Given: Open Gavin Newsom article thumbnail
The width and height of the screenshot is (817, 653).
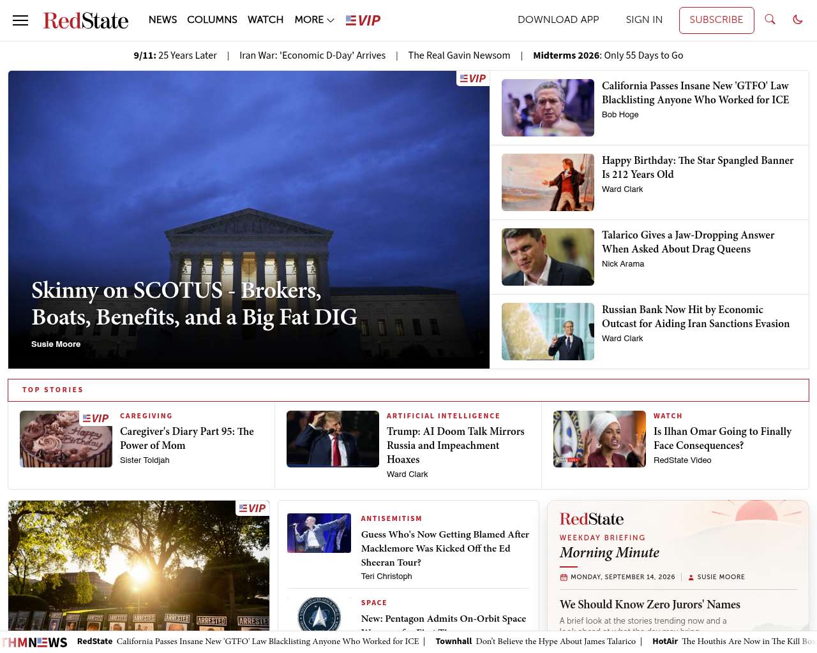Looking at the screenshot, I should click(x=548, y=108).
